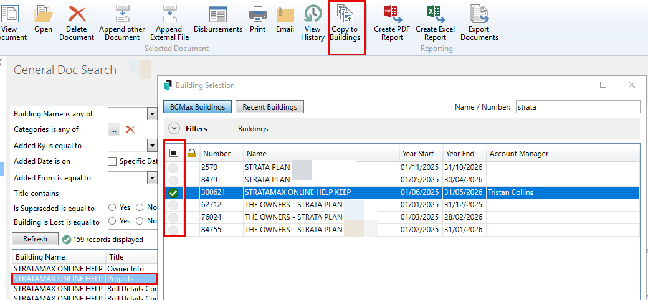The height and width of the screenshot is (300, 648).
Task: Tick selection circle for building 76024
Action: click(174, 217)
